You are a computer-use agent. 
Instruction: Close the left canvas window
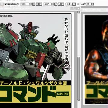tap(79, 9)
